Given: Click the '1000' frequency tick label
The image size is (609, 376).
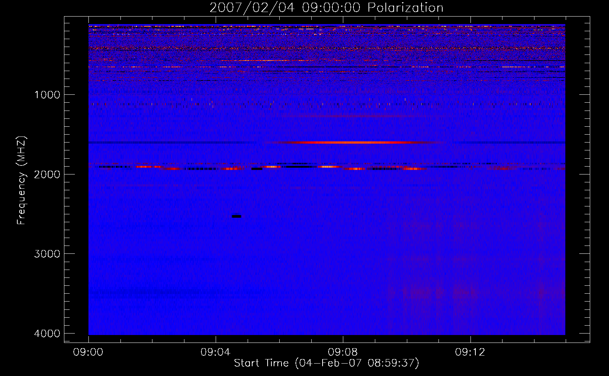Looking at the screenshot, I should point(47,95).
